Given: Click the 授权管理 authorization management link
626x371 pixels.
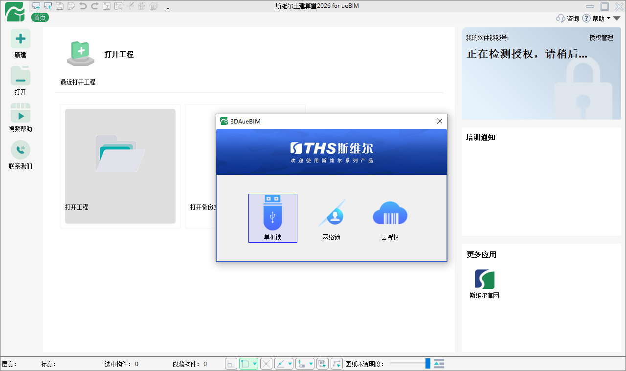Looking at the screenshot, I should [x=601, y=37].
